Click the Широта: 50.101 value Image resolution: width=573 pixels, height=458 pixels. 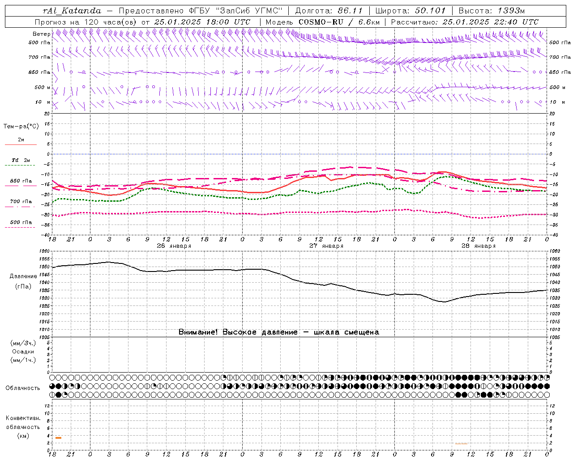[411, 11]
